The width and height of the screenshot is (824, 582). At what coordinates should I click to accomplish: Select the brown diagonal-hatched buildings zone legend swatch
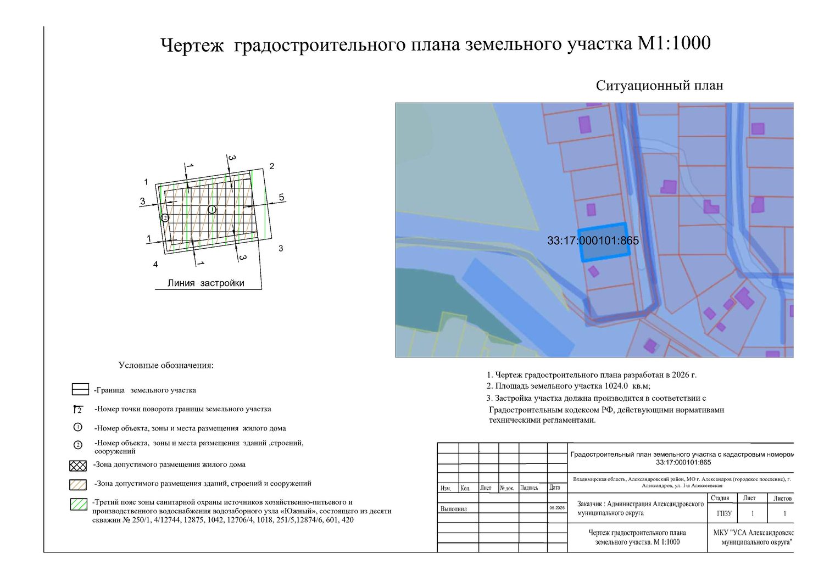click(78, 485)
